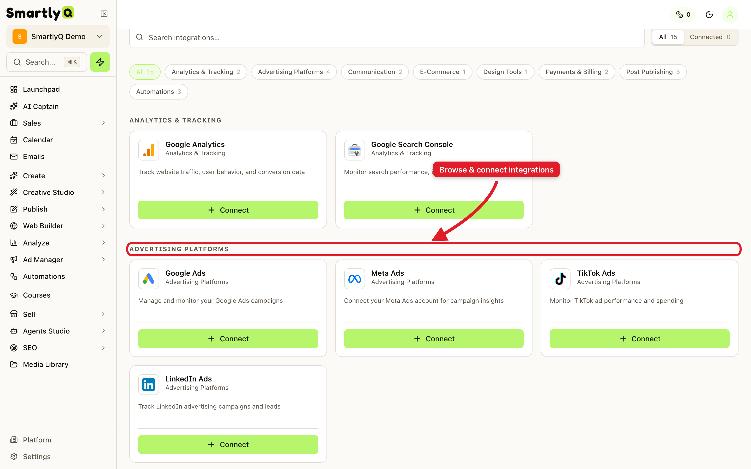Open Launchpad from the sidebar
Image resolution: width=751 pixels, height=469 pixels.
[x=58, y=89]
